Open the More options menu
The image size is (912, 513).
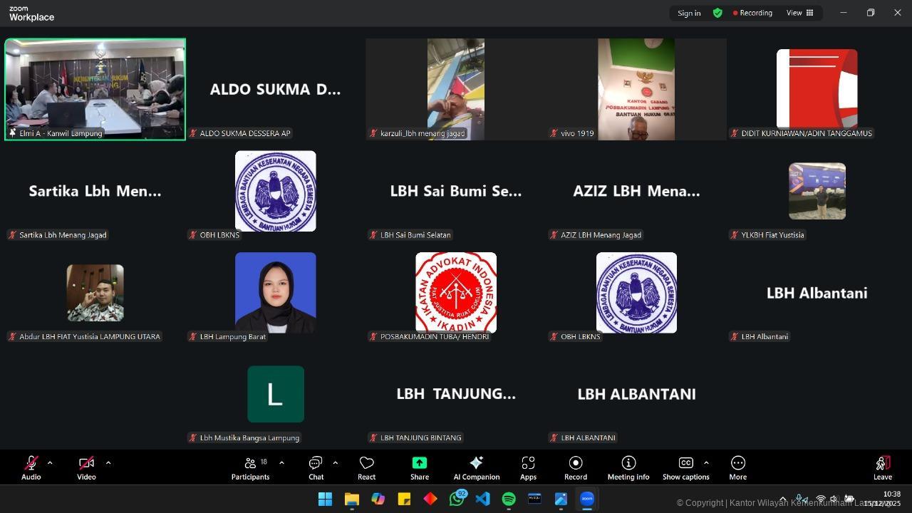737,468
